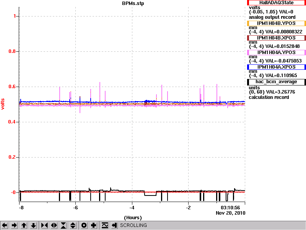This screenshot has width=306, height=230.
Task: Click the x-axis tick label -4
Action: coord(132,207)
